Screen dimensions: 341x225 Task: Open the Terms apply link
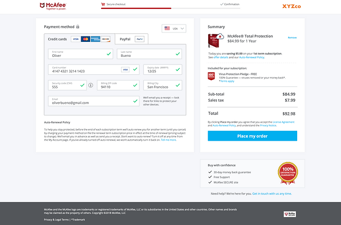click(x=227, y=81)
